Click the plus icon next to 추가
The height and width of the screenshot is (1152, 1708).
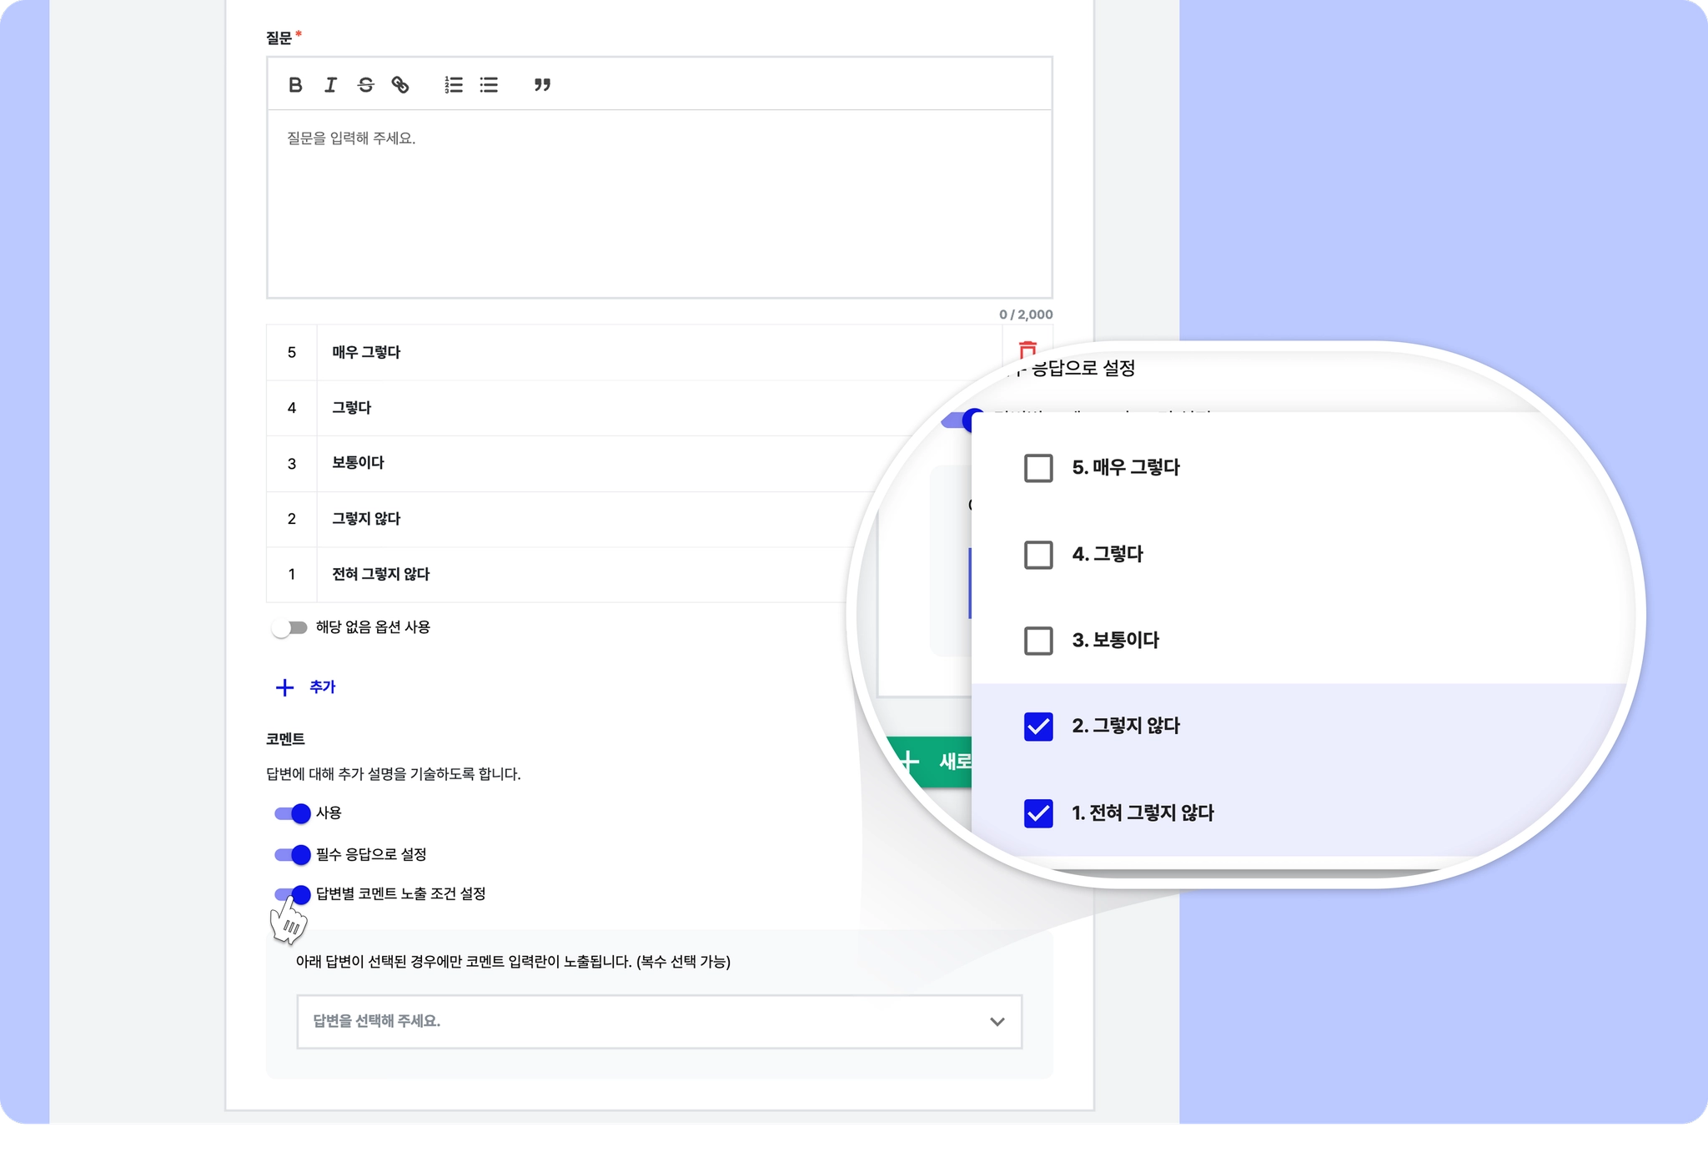tap(284, 687)
